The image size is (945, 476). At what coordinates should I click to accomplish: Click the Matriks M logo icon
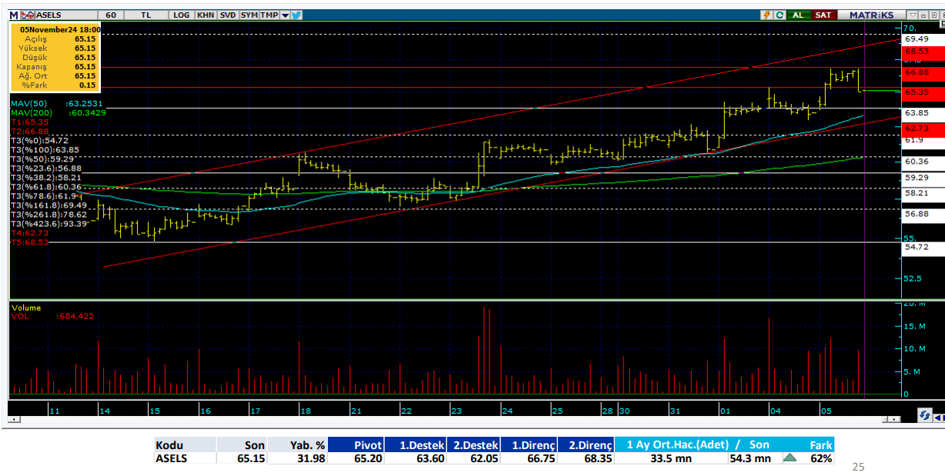(14, 15)
